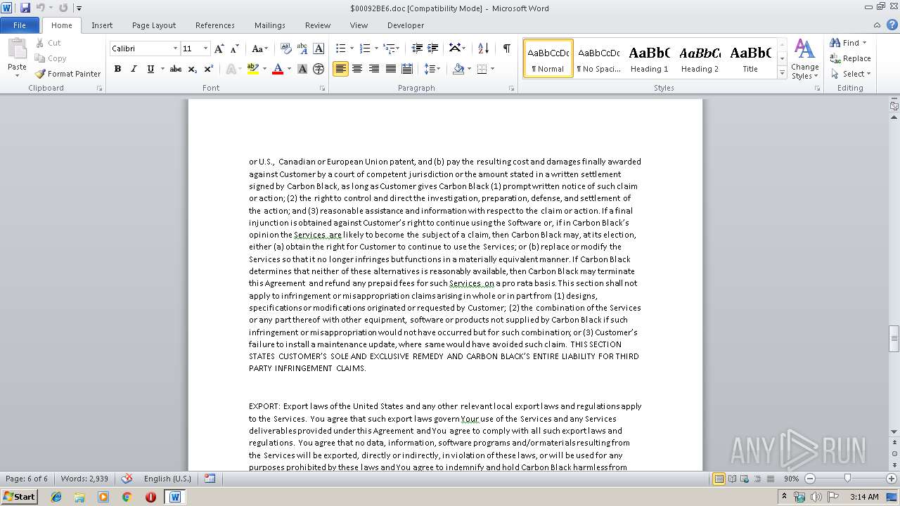Screen dimensions: 900x506
Task: Toggle Show/Hide paragraph marks
Action: (506, 48)
